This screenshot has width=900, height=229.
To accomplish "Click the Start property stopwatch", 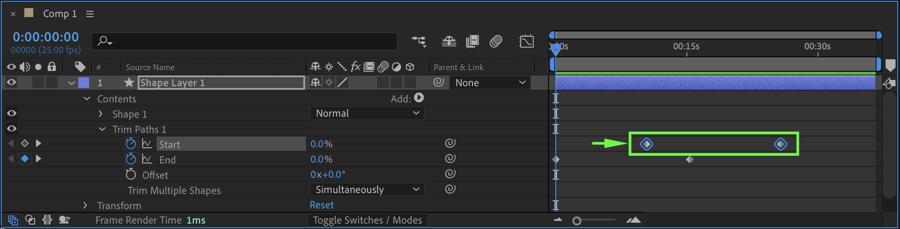I will point(130,144).
